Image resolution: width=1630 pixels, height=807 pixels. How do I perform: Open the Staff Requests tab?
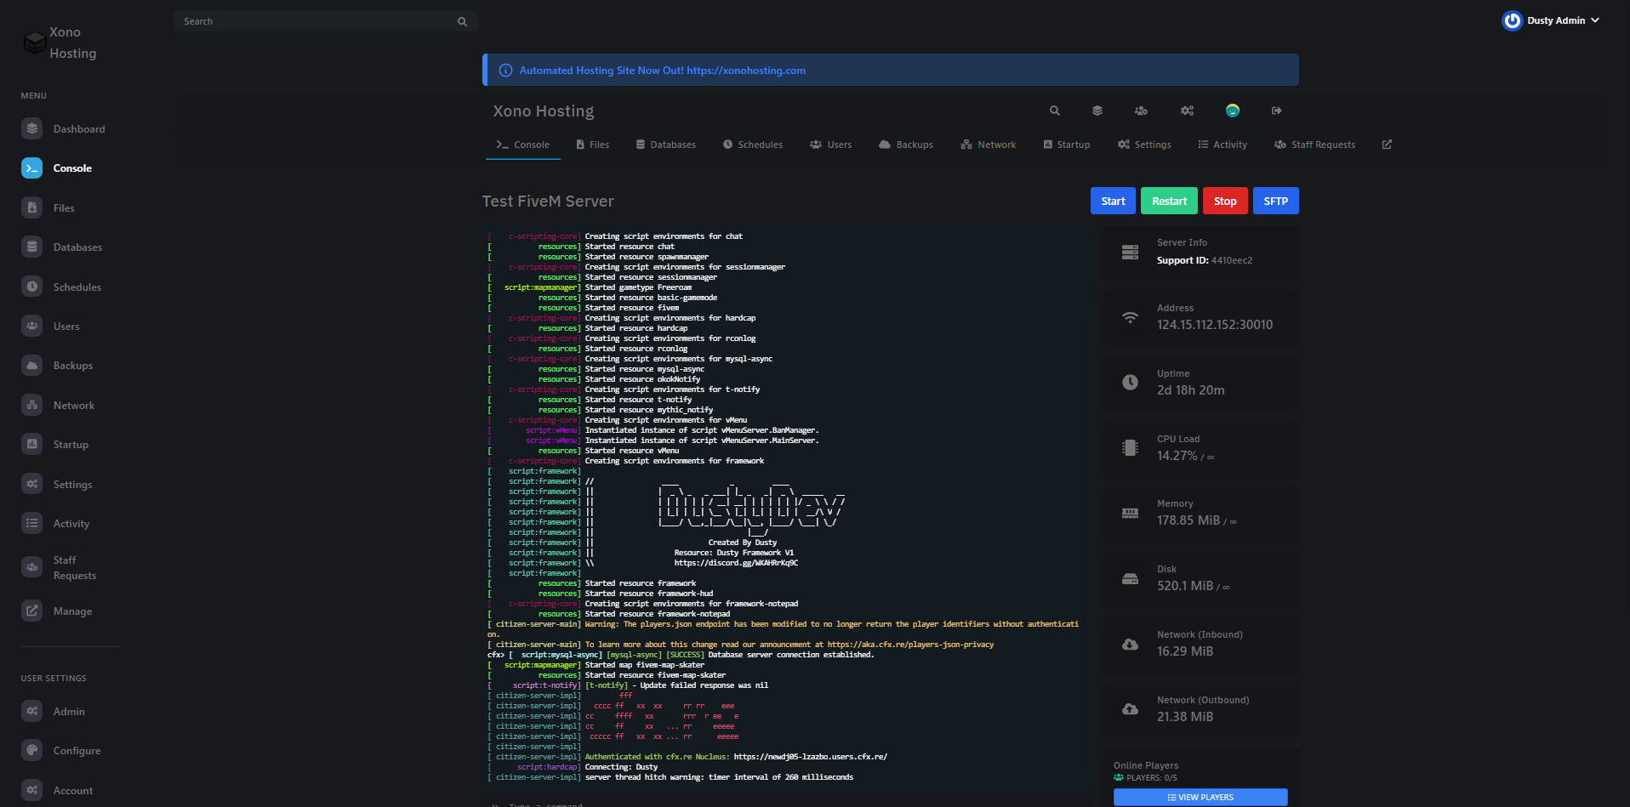tap(1314, 145)
